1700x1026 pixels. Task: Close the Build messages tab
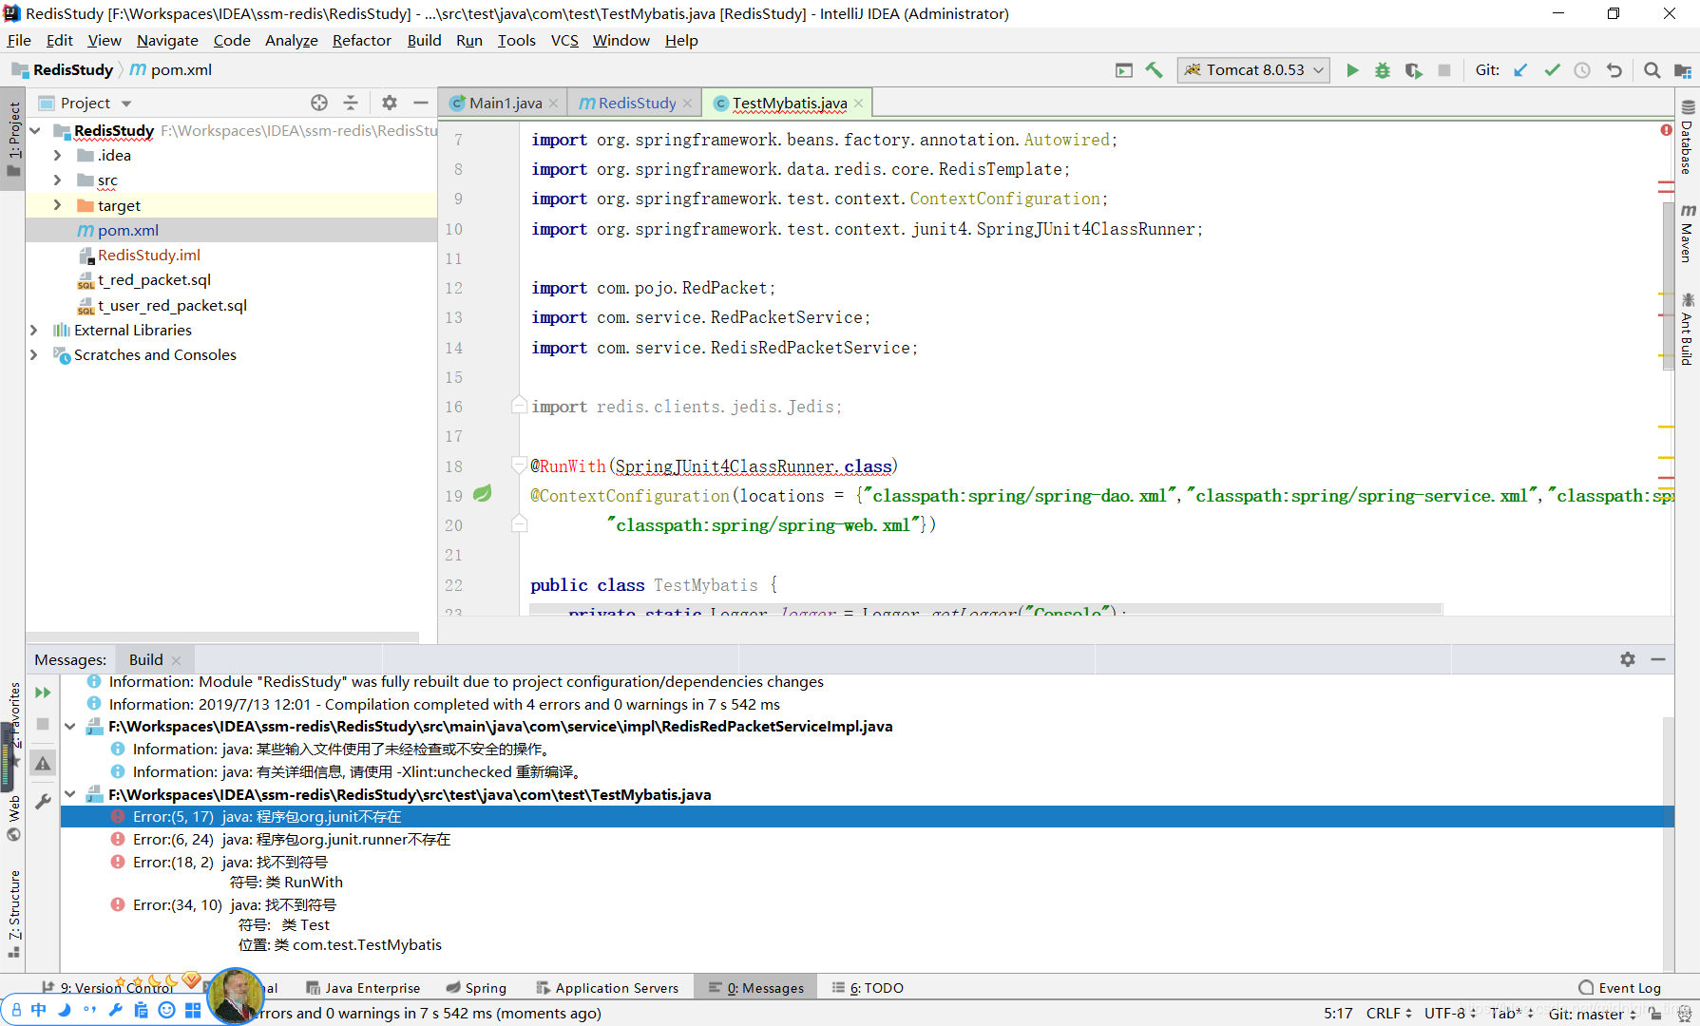coord(176,660)
